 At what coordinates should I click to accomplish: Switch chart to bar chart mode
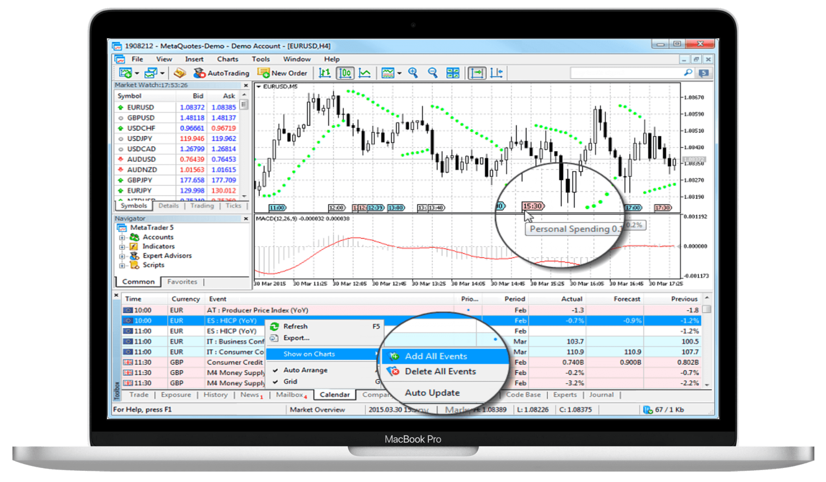tap(325, 73)
